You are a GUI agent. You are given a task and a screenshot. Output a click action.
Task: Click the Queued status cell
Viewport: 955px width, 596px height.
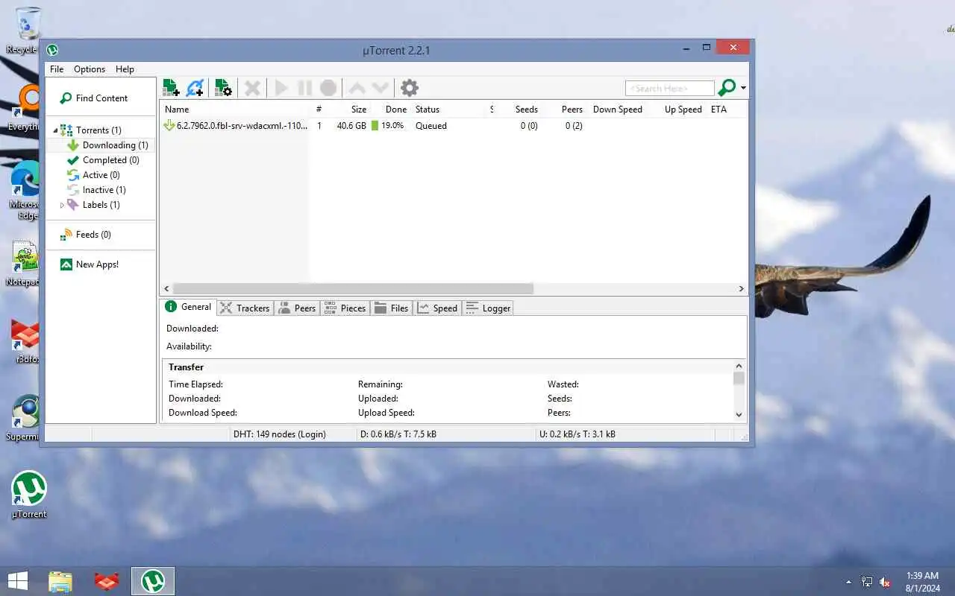click(x=431, y=126)
